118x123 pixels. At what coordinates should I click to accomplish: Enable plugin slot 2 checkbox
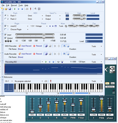click(5, 29)
